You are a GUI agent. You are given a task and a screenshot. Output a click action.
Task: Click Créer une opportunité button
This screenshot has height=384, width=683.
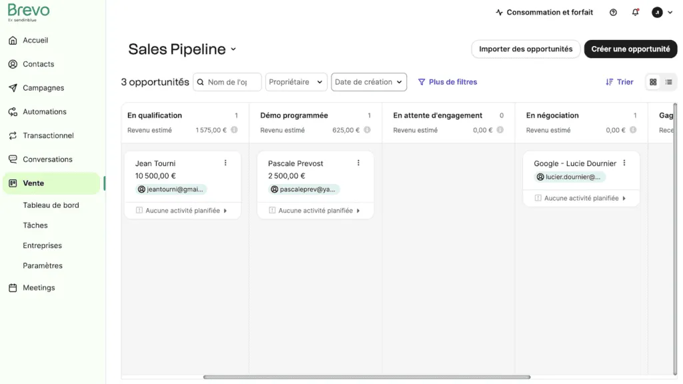point(630,49)
